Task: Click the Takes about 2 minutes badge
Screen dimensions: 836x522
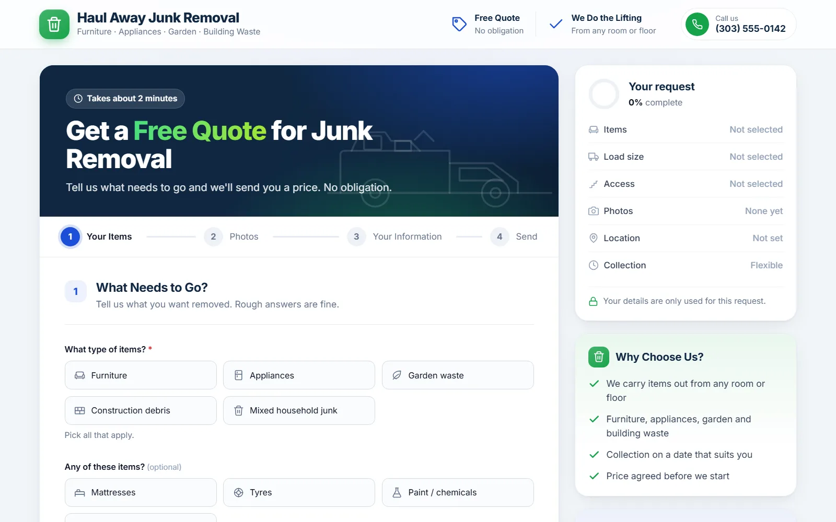Action: coord(125,99)
